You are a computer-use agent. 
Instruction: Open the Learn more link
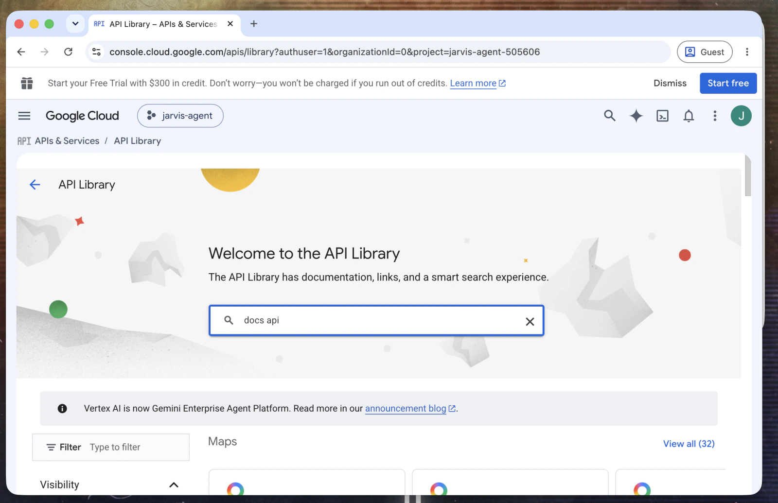click(x=478, y=83)
